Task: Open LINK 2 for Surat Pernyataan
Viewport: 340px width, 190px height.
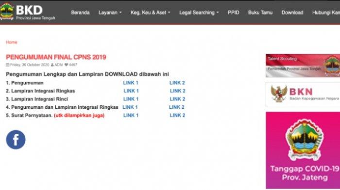Action: point(177,116)
